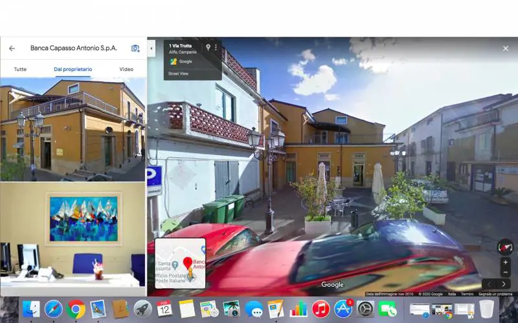This screenshot has width=518, height=323.
Task: Open the mini map preview
Action: coord(180,263)
